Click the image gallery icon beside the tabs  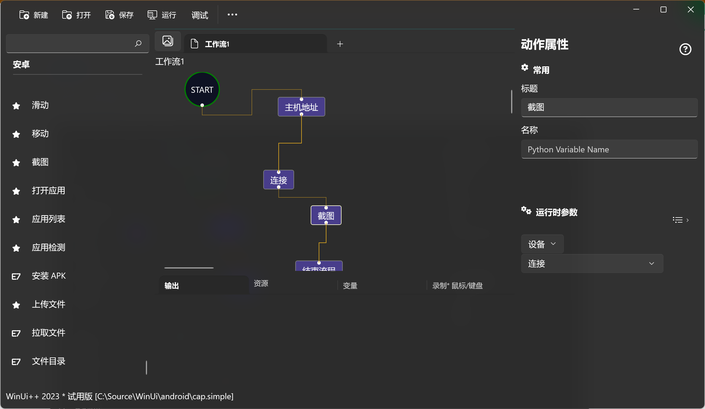168,41
